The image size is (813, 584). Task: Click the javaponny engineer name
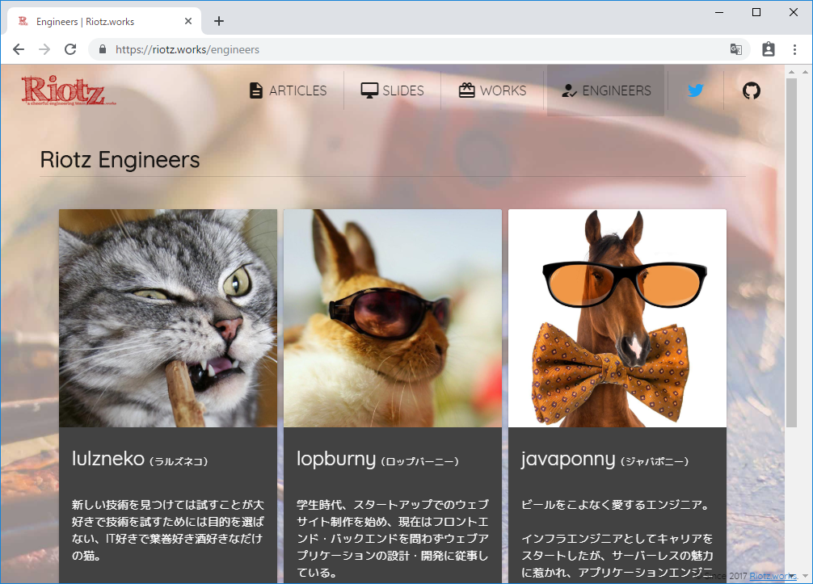568,460
